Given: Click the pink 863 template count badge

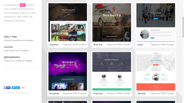Looking at the screenshot, I should click(x=23, y=5).
